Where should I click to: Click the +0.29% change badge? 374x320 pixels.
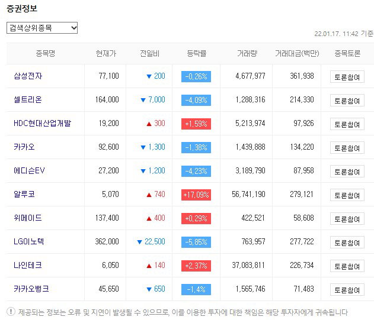[196, 218]
